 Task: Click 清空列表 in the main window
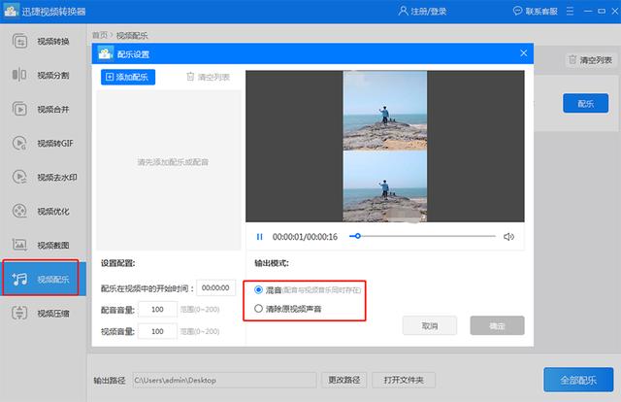point(591,60)
